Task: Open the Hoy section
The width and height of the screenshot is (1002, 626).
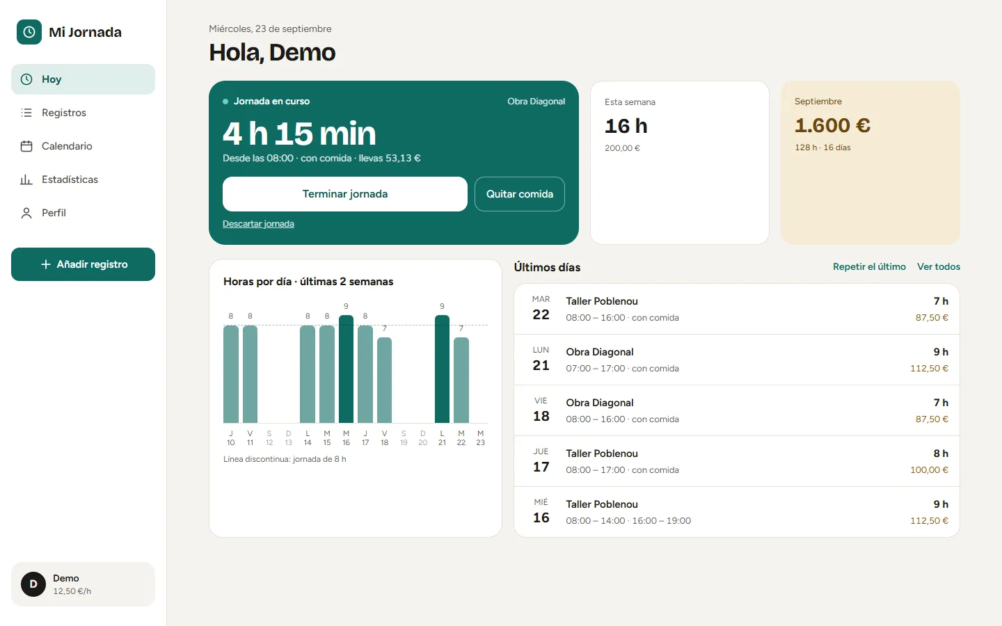Action: [x=83, y=79]
